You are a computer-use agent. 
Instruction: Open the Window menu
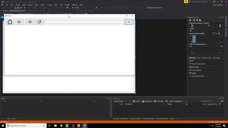pyautogui.click(x=74, y=5)
